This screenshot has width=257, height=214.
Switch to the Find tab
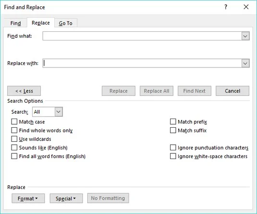coord(15,23)
